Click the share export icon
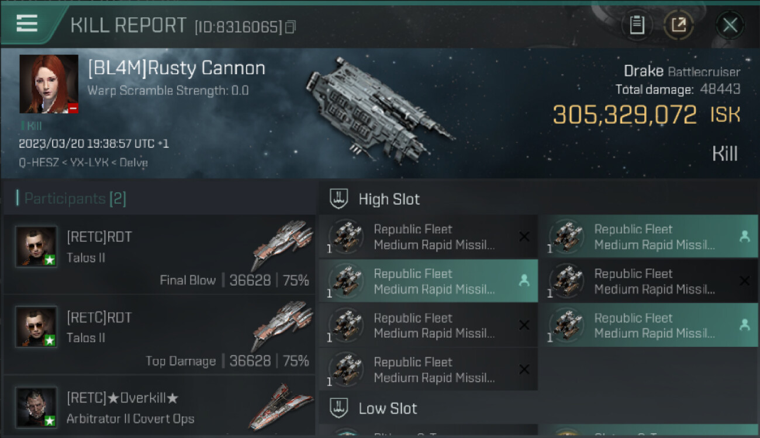This screenshot has width=760, height=438. [678, 25]
